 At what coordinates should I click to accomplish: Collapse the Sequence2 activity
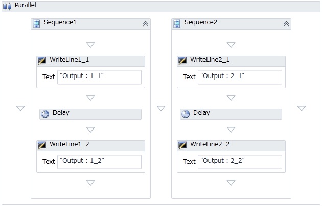tap(286, 24)
